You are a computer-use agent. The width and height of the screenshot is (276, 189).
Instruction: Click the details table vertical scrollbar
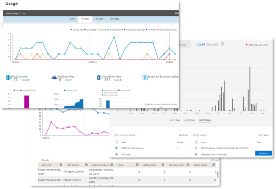point(218,174)
